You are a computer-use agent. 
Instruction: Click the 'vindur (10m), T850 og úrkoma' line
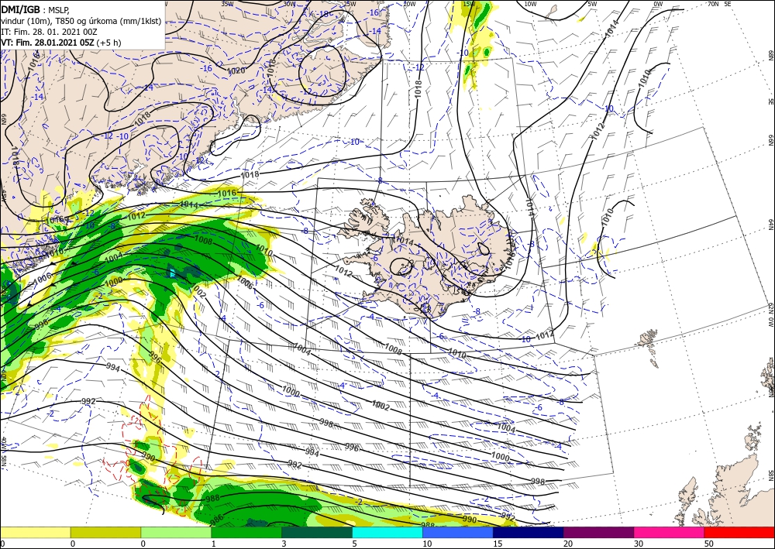[81, 20]
